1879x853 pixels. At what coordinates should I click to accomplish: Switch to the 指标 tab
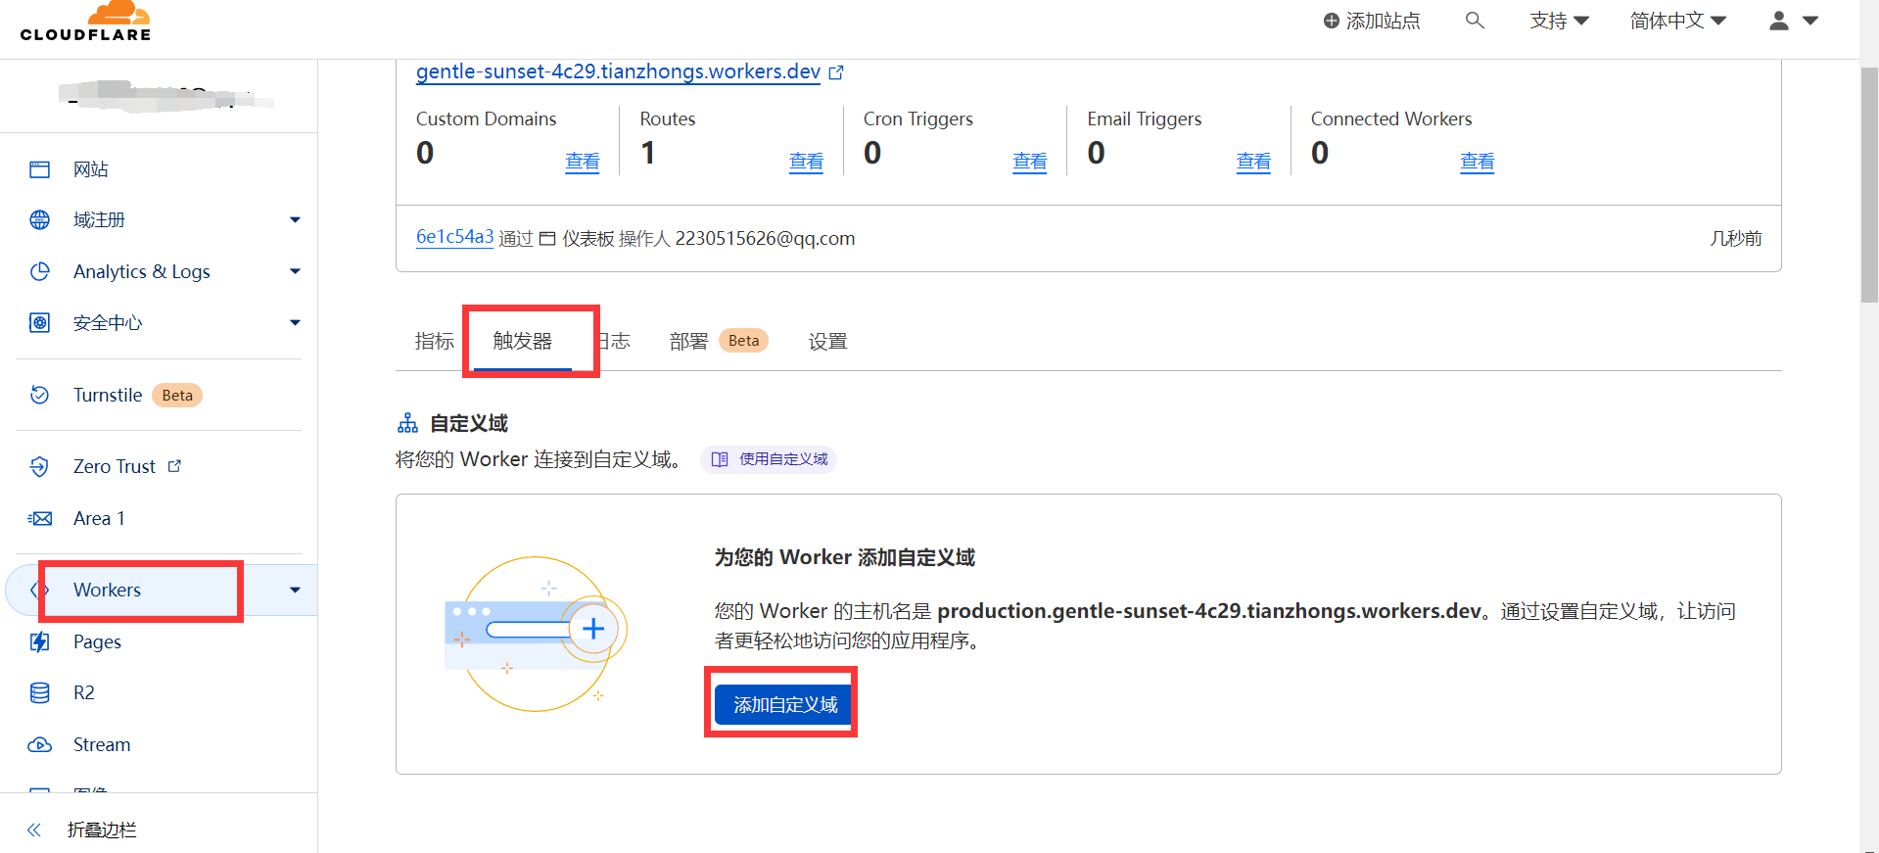tap(434, 341)
